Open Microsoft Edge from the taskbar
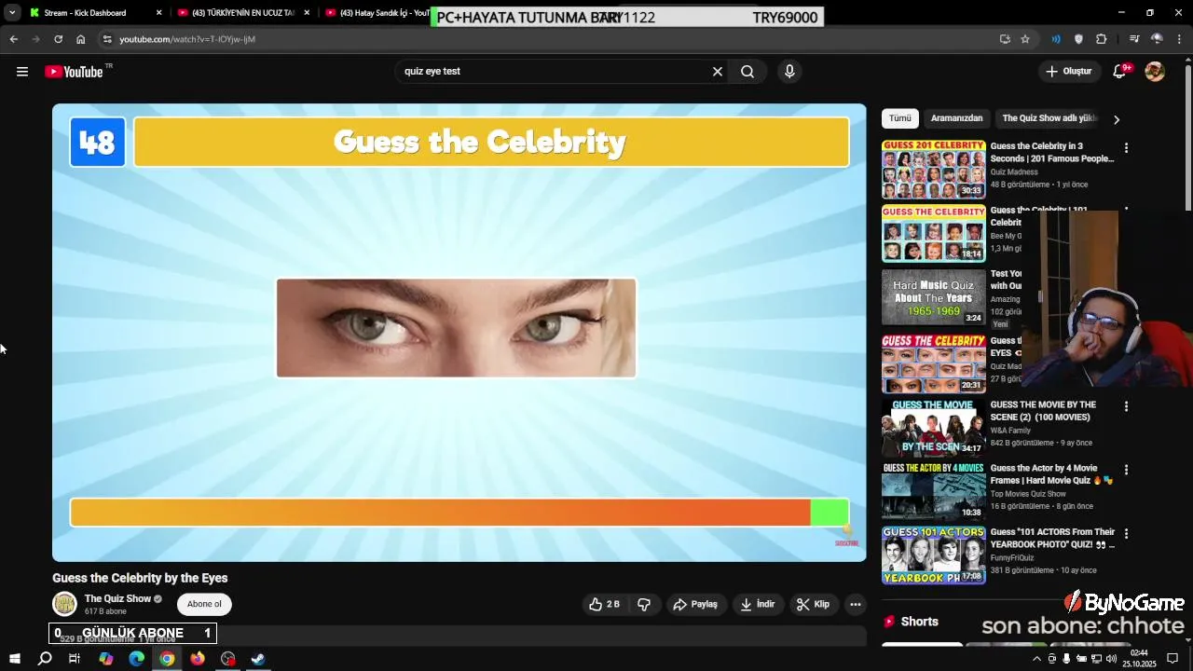This screenshot has width=1193, height=671. pyautogui.click(x=136, y=659)
